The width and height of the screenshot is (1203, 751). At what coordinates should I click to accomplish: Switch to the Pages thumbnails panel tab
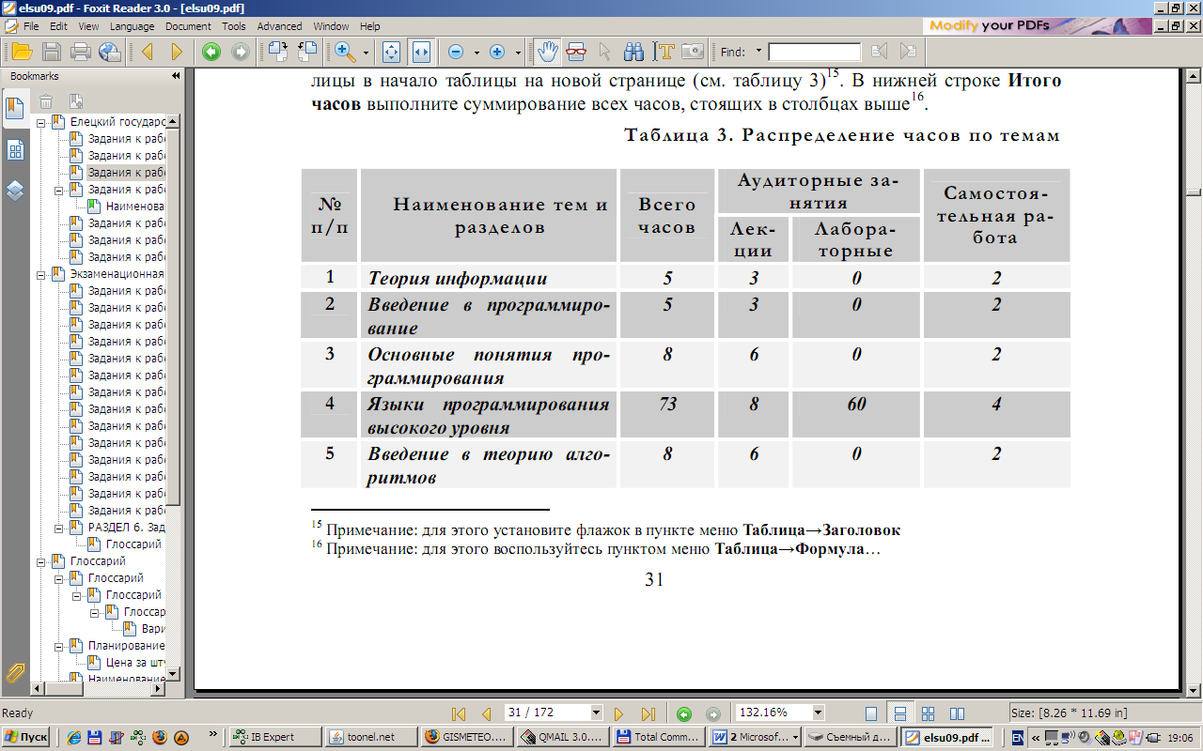(x=15, y=150)
